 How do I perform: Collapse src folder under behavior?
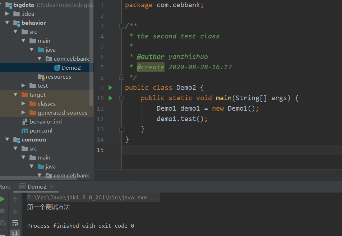point(15,32)
